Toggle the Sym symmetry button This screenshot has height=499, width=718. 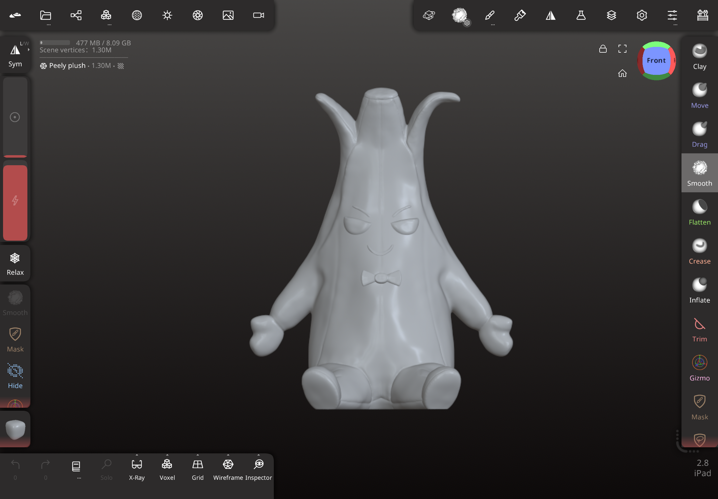pyautogui.click(x=15, y=55)
